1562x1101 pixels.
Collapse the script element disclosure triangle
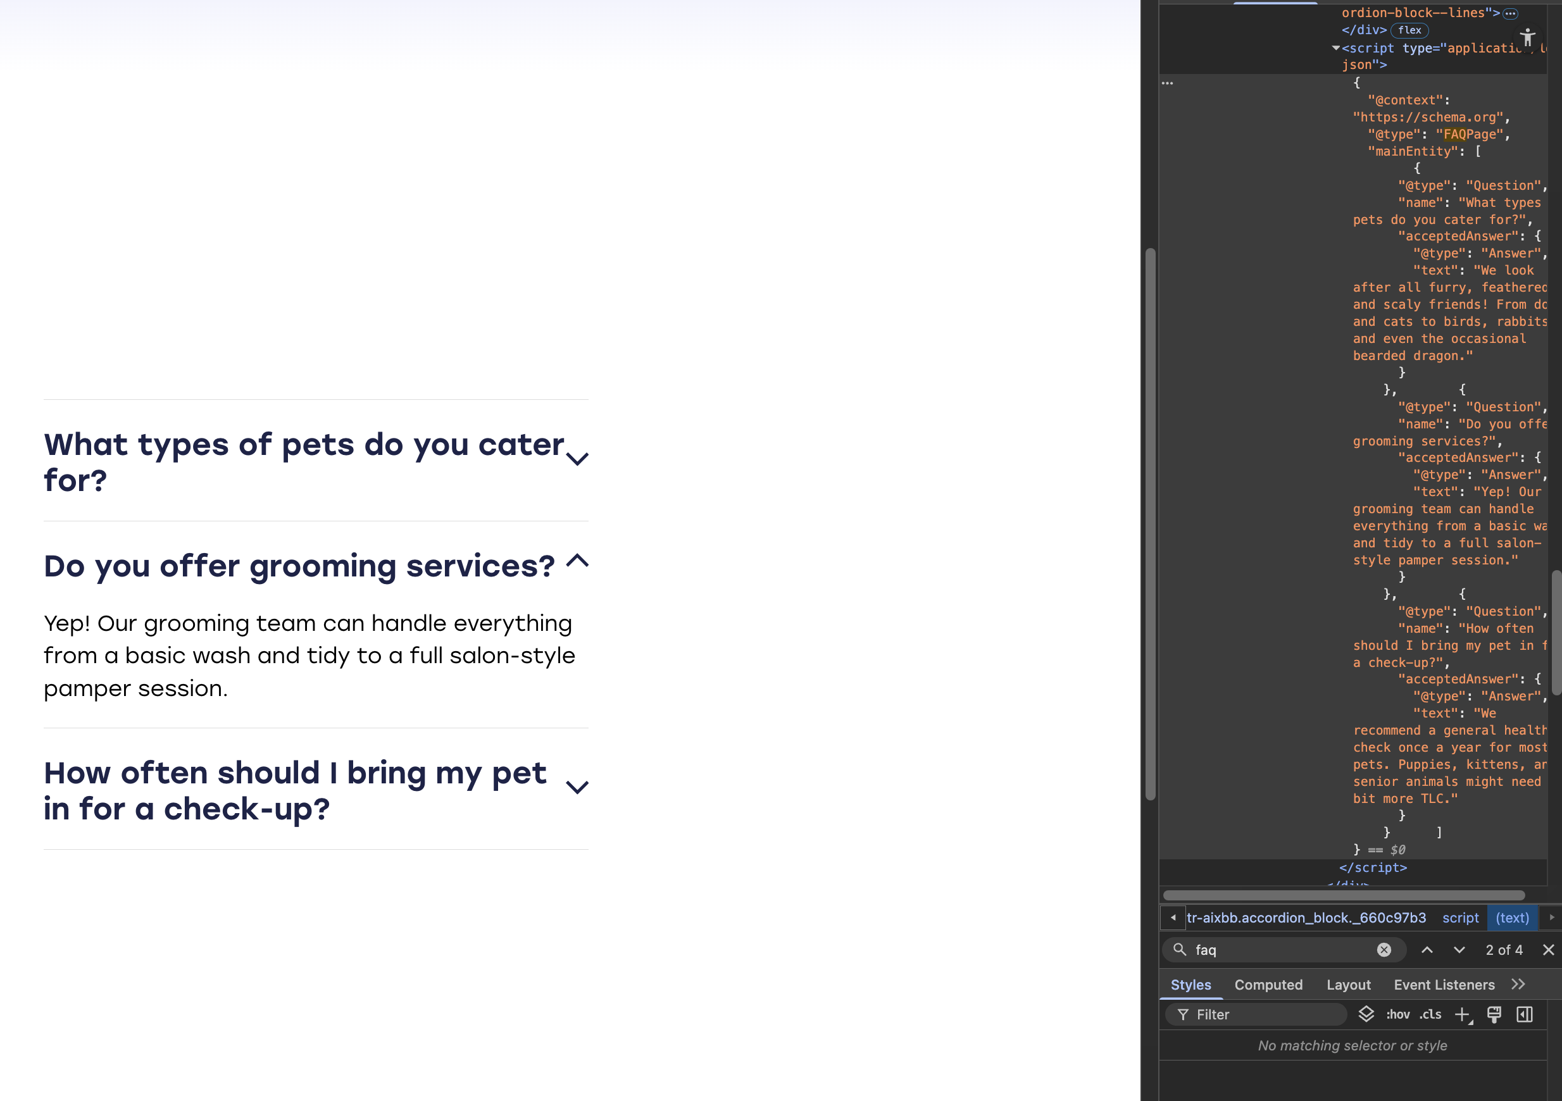point(1335,47)
